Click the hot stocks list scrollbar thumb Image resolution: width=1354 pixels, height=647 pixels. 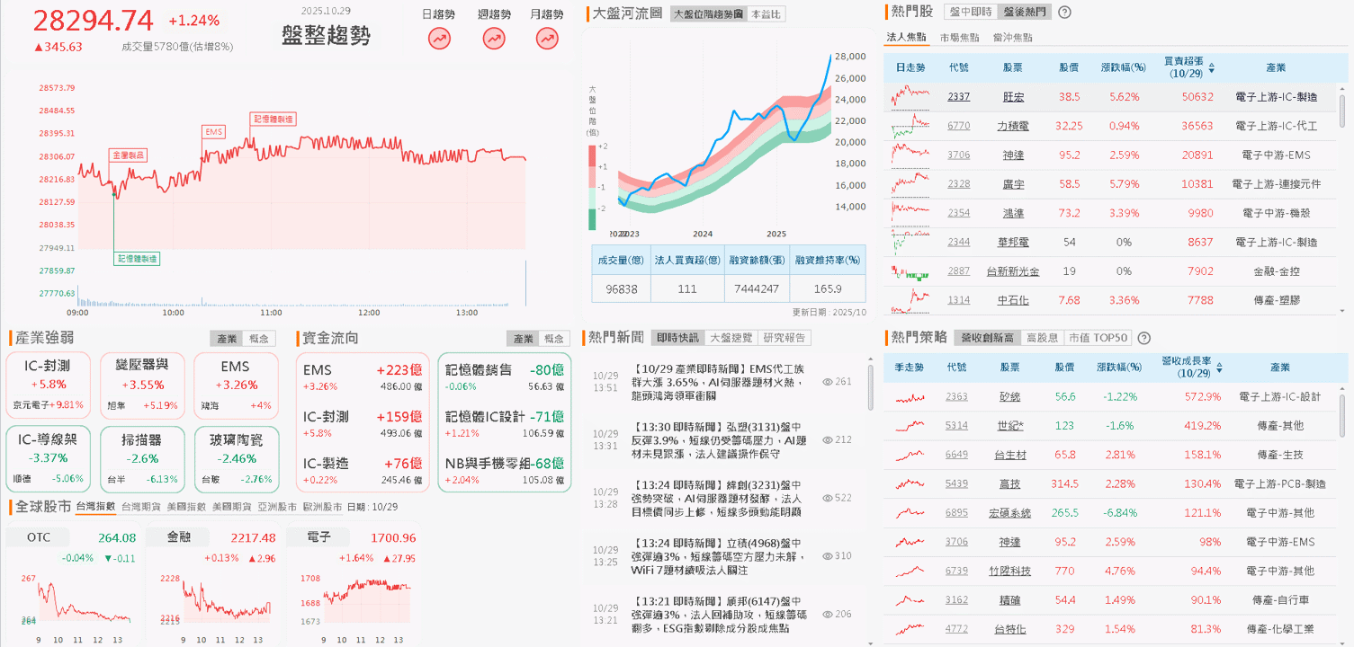pos(1343,112)
